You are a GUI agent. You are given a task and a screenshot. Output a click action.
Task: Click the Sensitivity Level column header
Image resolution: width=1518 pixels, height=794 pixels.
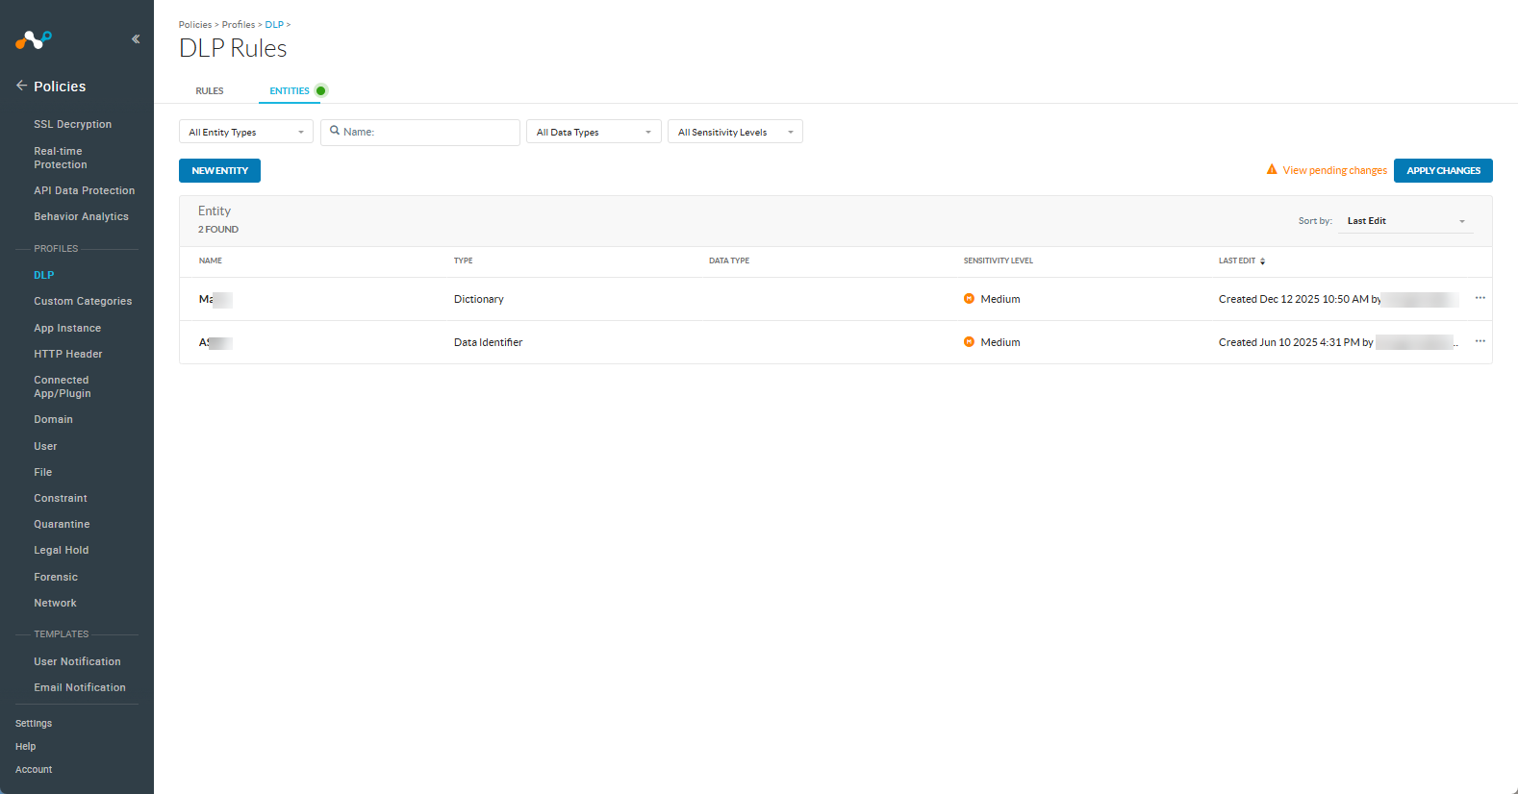click(x=999, y=261)
